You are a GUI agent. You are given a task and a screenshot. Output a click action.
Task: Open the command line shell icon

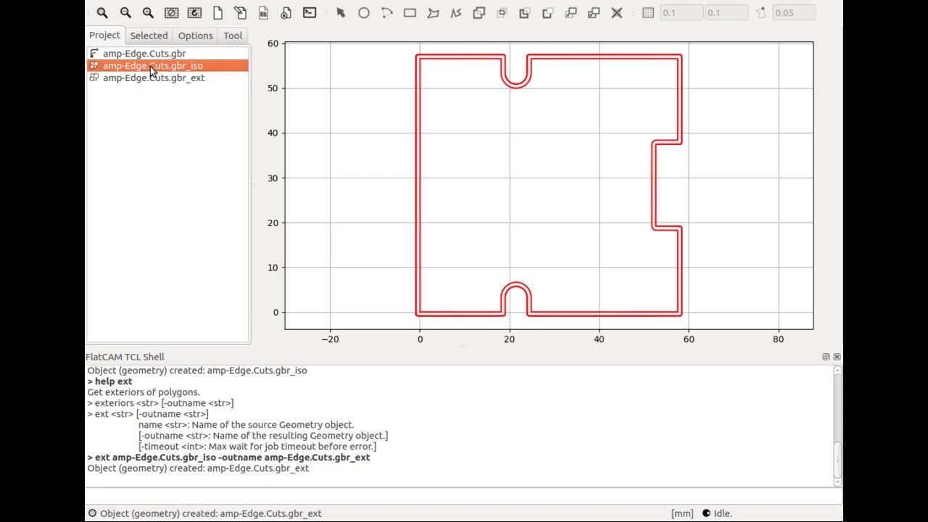[310, 12]
